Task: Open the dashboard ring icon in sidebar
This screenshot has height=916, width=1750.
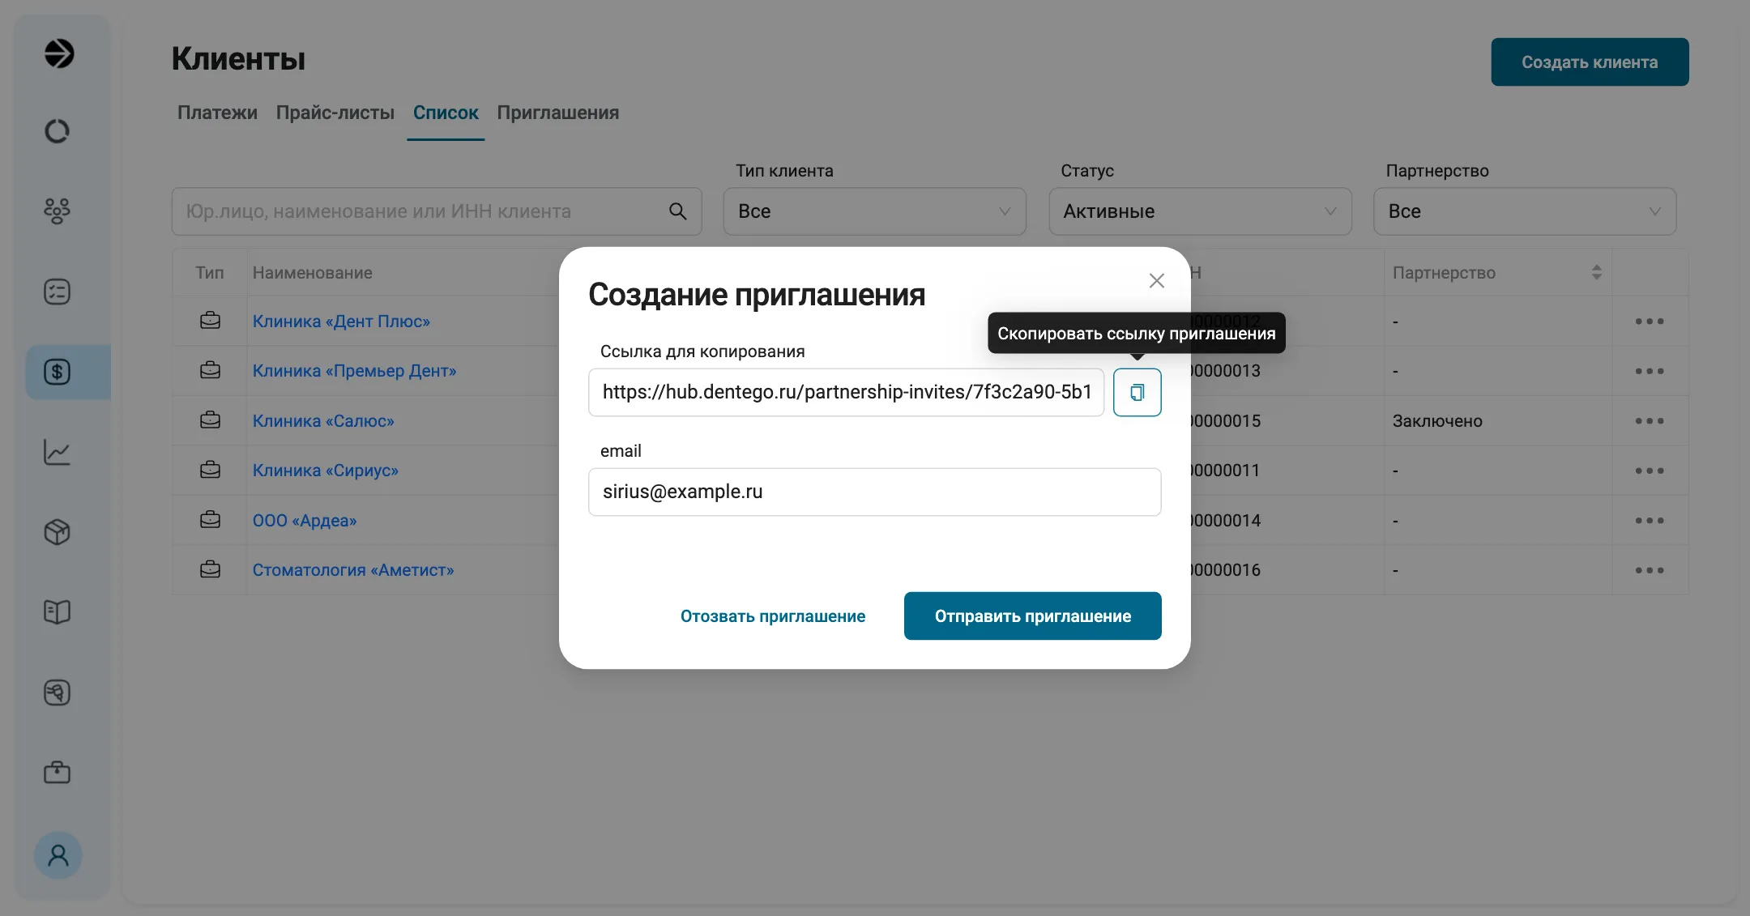Action: 57,131
